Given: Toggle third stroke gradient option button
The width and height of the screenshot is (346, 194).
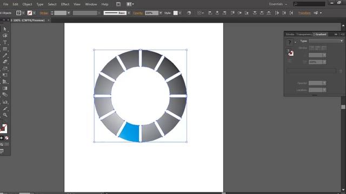Looking at the screenshot, I should pyautogui.click(x=324, y=48).
